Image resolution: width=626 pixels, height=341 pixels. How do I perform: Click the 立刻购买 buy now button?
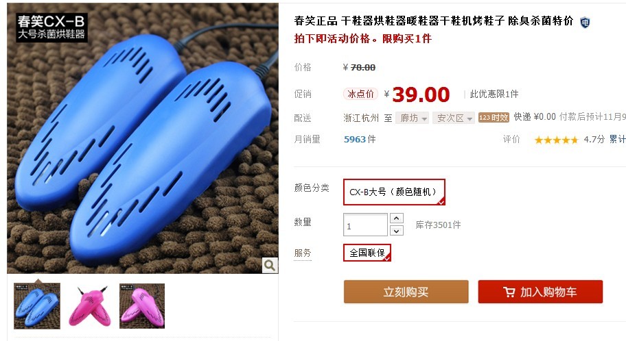[x=406, y=292]
